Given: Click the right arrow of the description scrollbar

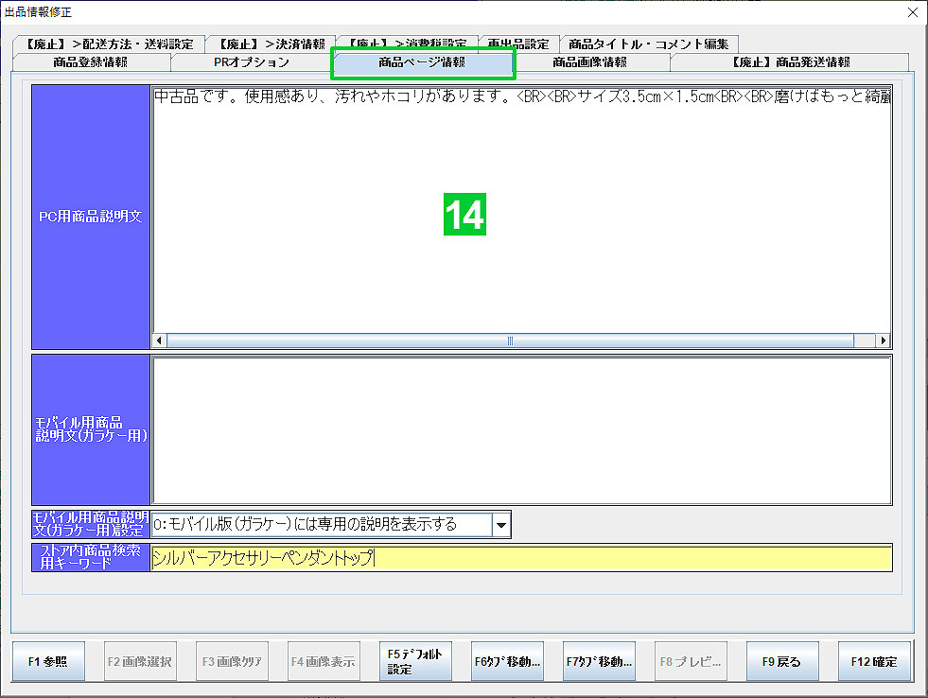Looking at the screenshot, I should [884, 340].
